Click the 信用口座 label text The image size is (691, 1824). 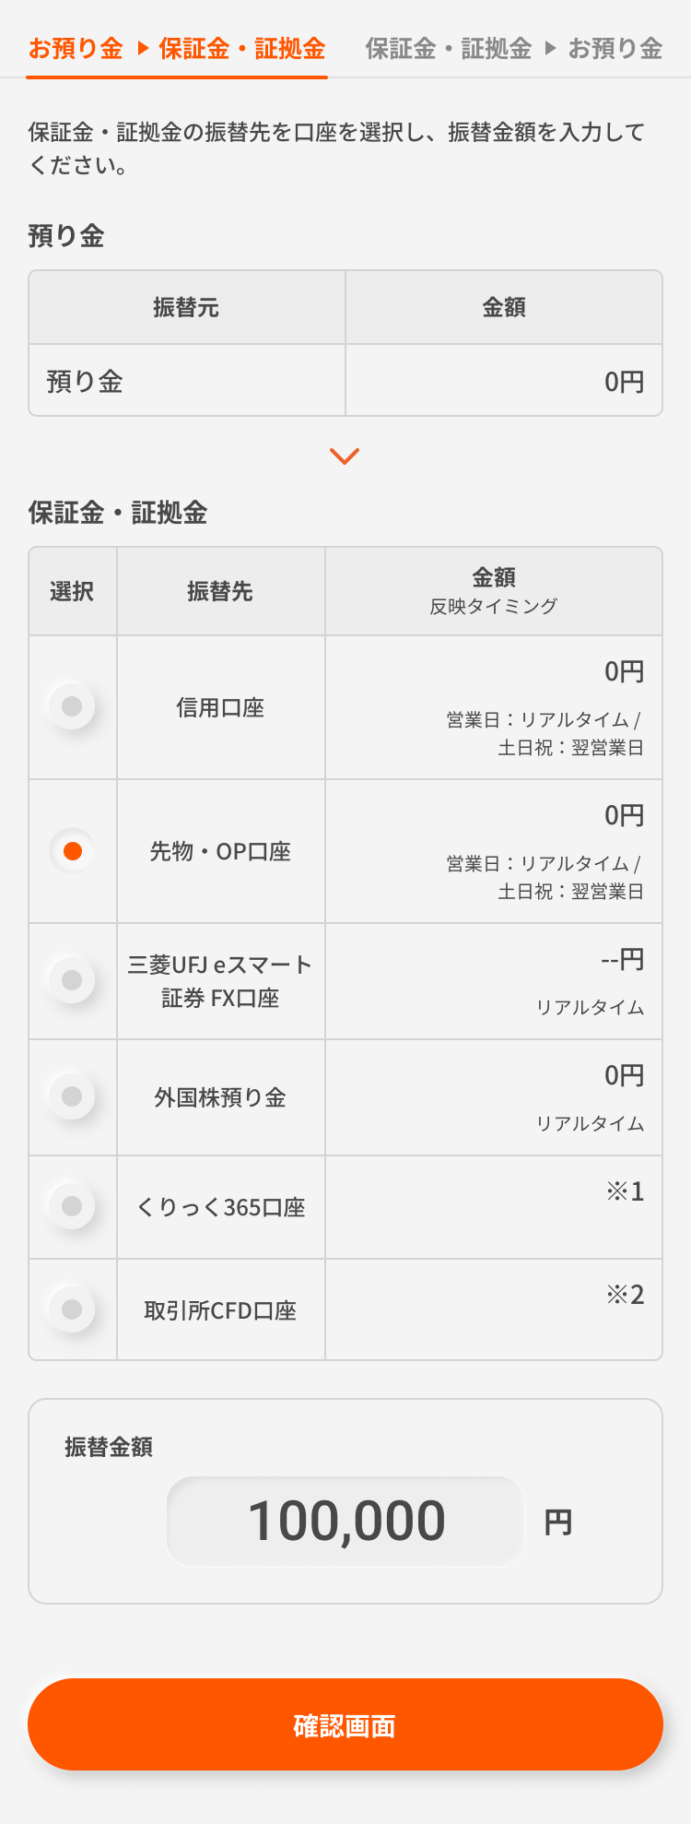[x=220, y=707]
